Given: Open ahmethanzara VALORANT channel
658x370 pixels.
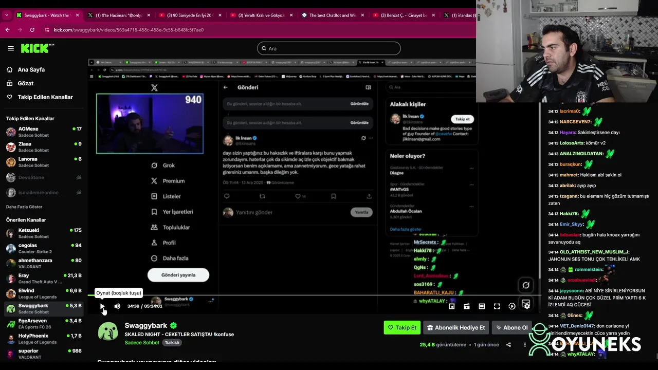Looking at the screenshot, I should pos(44,264).
